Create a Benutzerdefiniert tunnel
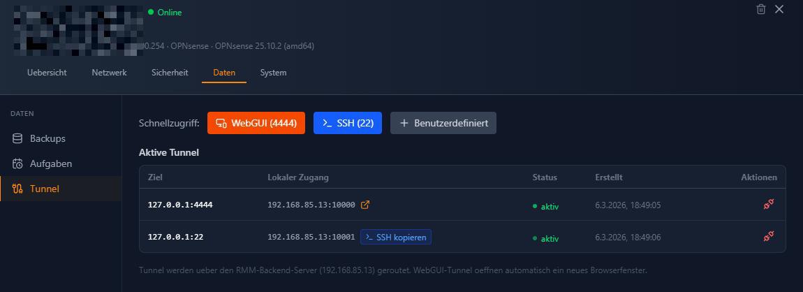Image resolution: width=803 pixels, height=292 pixels. [x=443, y=123]
